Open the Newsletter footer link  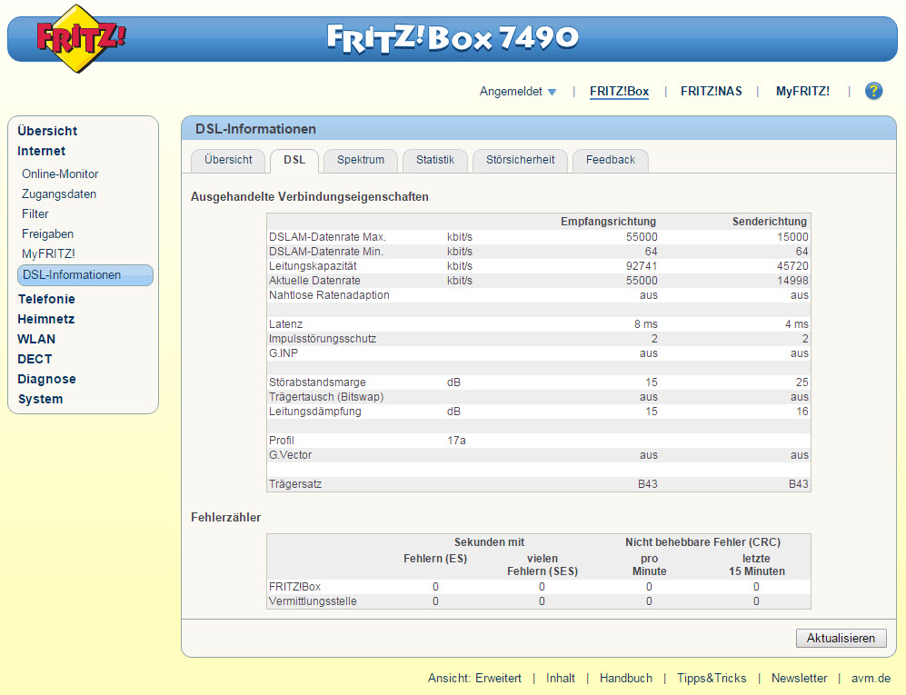tap(799, 679)
